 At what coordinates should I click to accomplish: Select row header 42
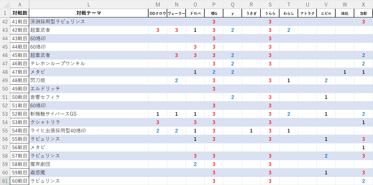click(x=5, y=22)
